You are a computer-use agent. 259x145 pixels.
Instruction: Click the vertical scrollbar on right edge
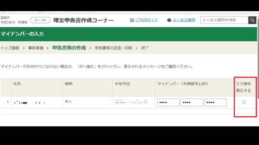pos(258,69)
